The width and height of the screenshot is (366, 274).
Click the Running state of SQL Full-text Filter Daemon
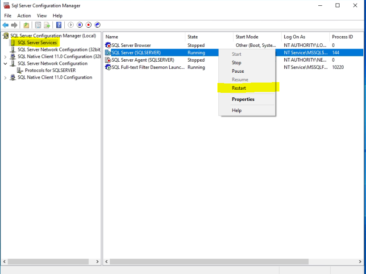coord(196,67)
